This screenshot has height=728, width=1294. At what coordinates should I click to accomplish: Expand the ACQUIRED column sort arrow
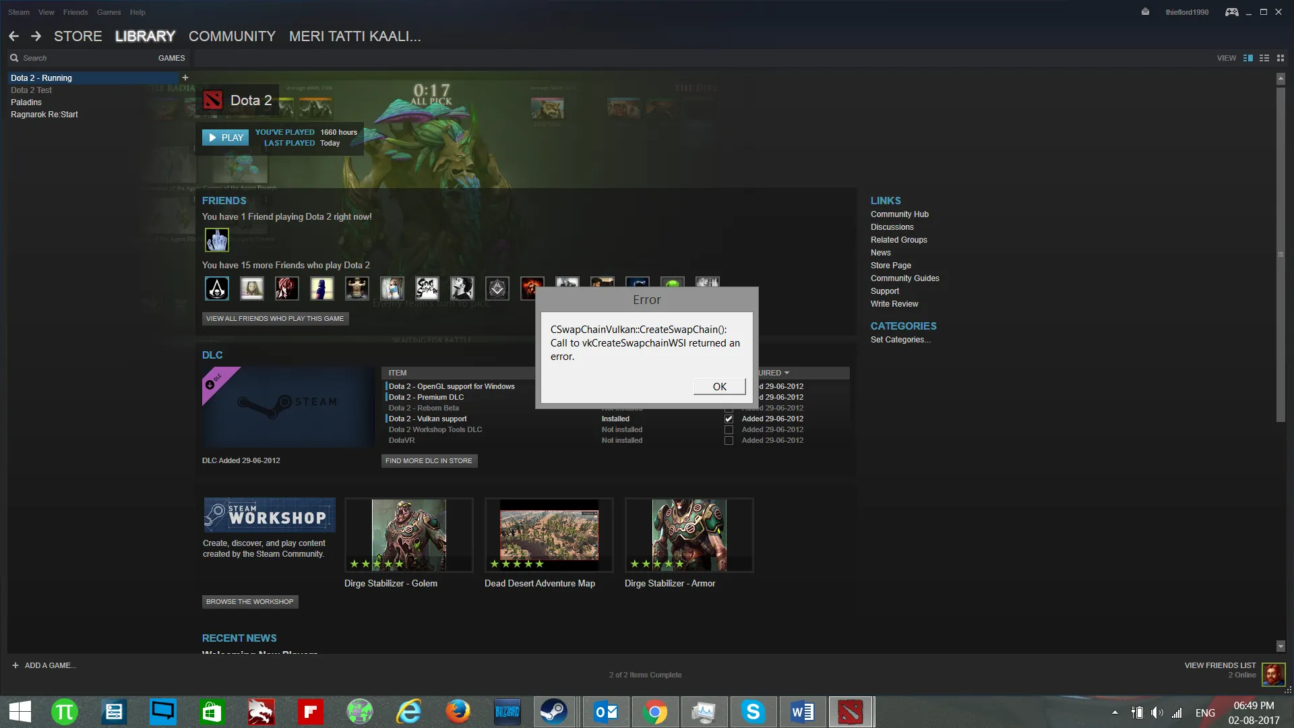(787, 373)
